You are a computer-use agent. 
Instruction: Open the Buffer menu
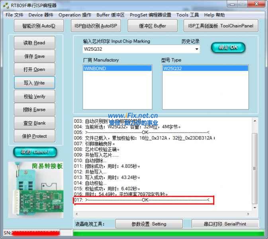(110, 15)
